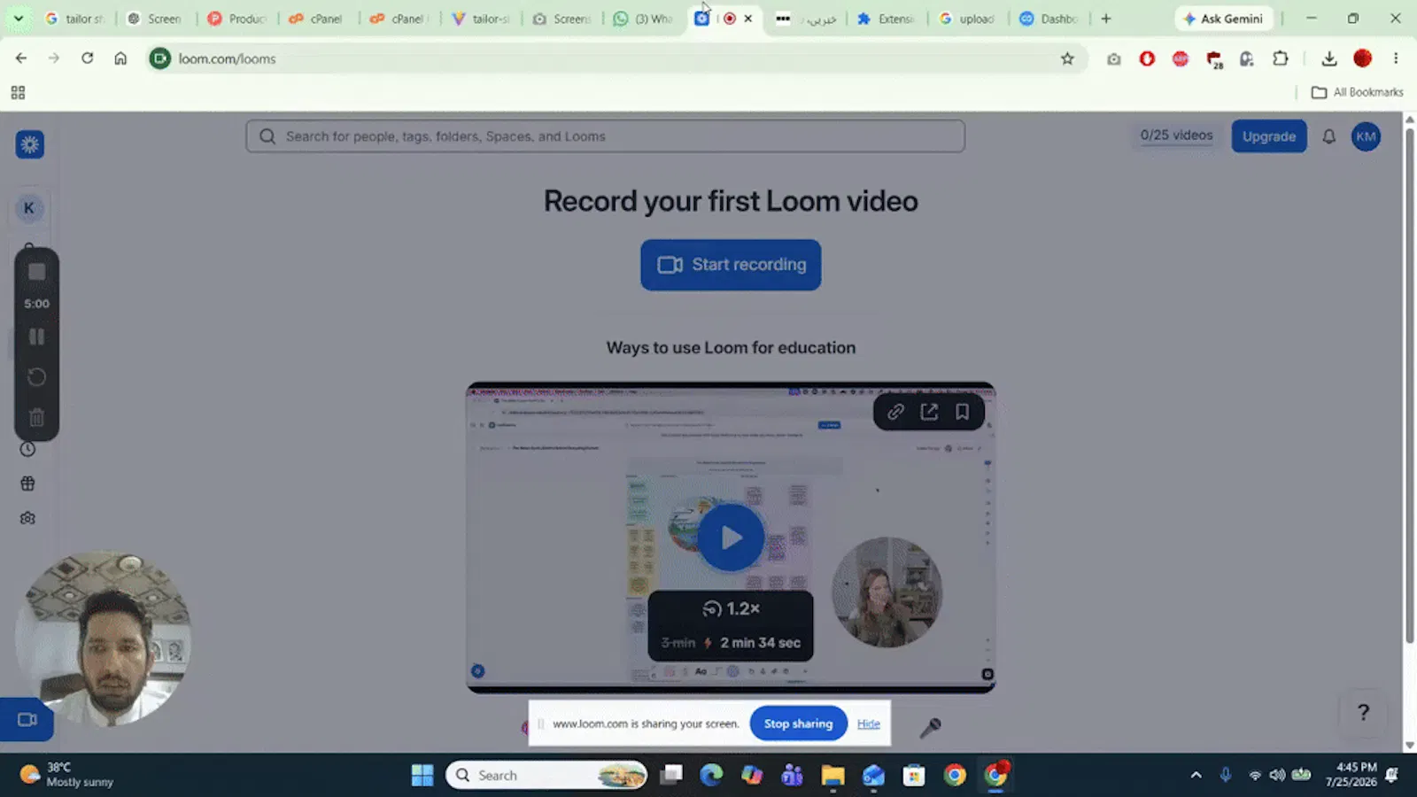This screenshot has height=797, width=1417.
Task: Click the taskbar Search box
Action: coord(546,776)
